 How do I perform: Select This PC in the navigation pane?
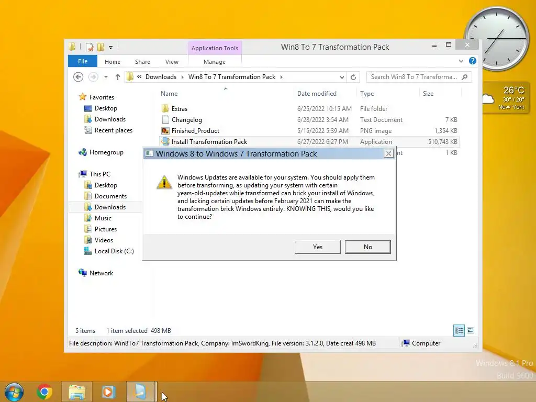(100, 174)
